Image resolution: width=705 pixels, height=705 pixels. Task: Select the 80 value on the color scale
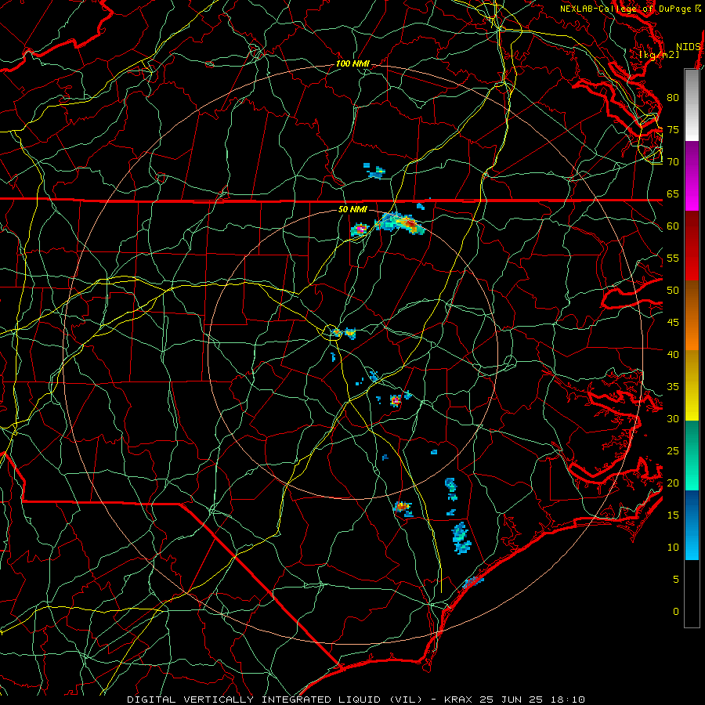673,98
